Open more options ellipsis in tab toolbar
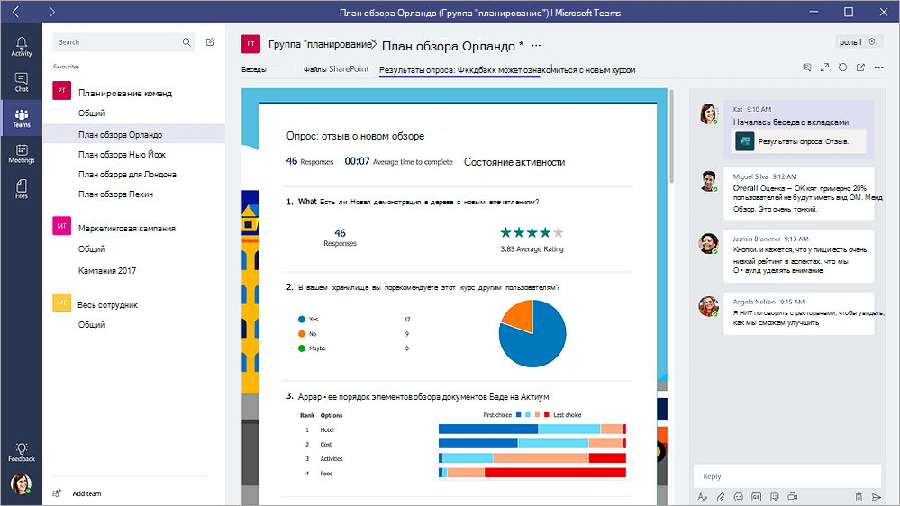Image resolution: width=900 pixels, height=506 pixels. click(x=878, y=68)
